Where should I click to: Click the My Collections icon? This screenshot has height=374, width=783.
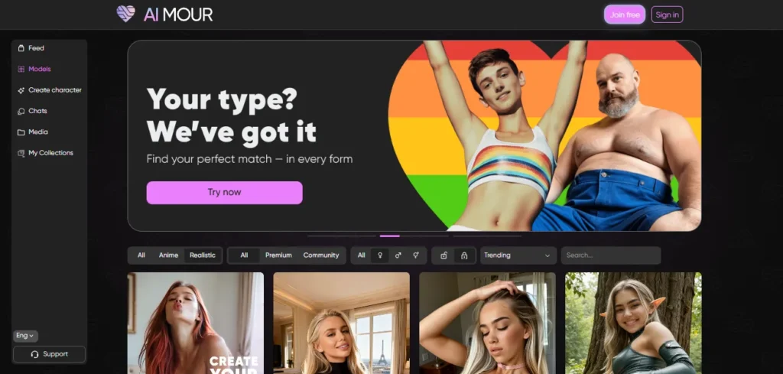pos(21,153)
